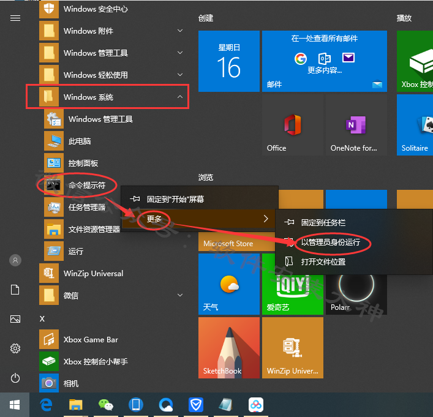Screen dimensions: 433x417
Task: Open the 邮件 mail tile
Action: 325,61
